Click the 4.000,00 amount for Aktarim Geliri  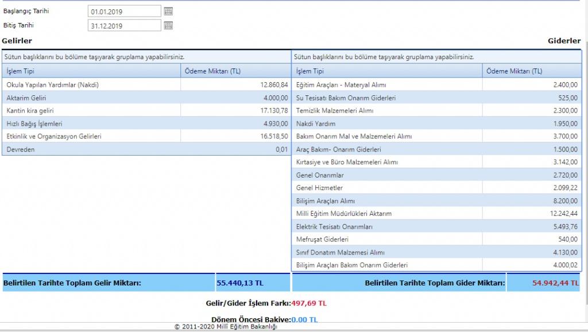(x=276, y=98)
